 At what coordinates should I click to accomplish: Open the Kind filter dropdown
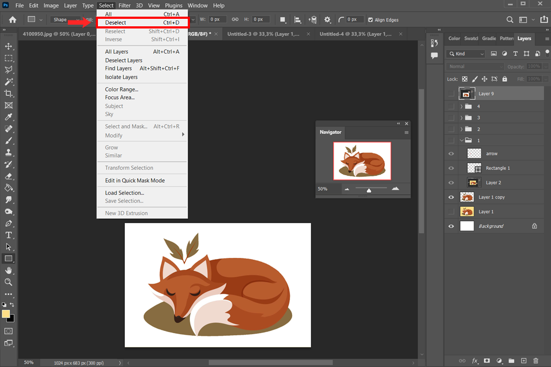[467, 54]
